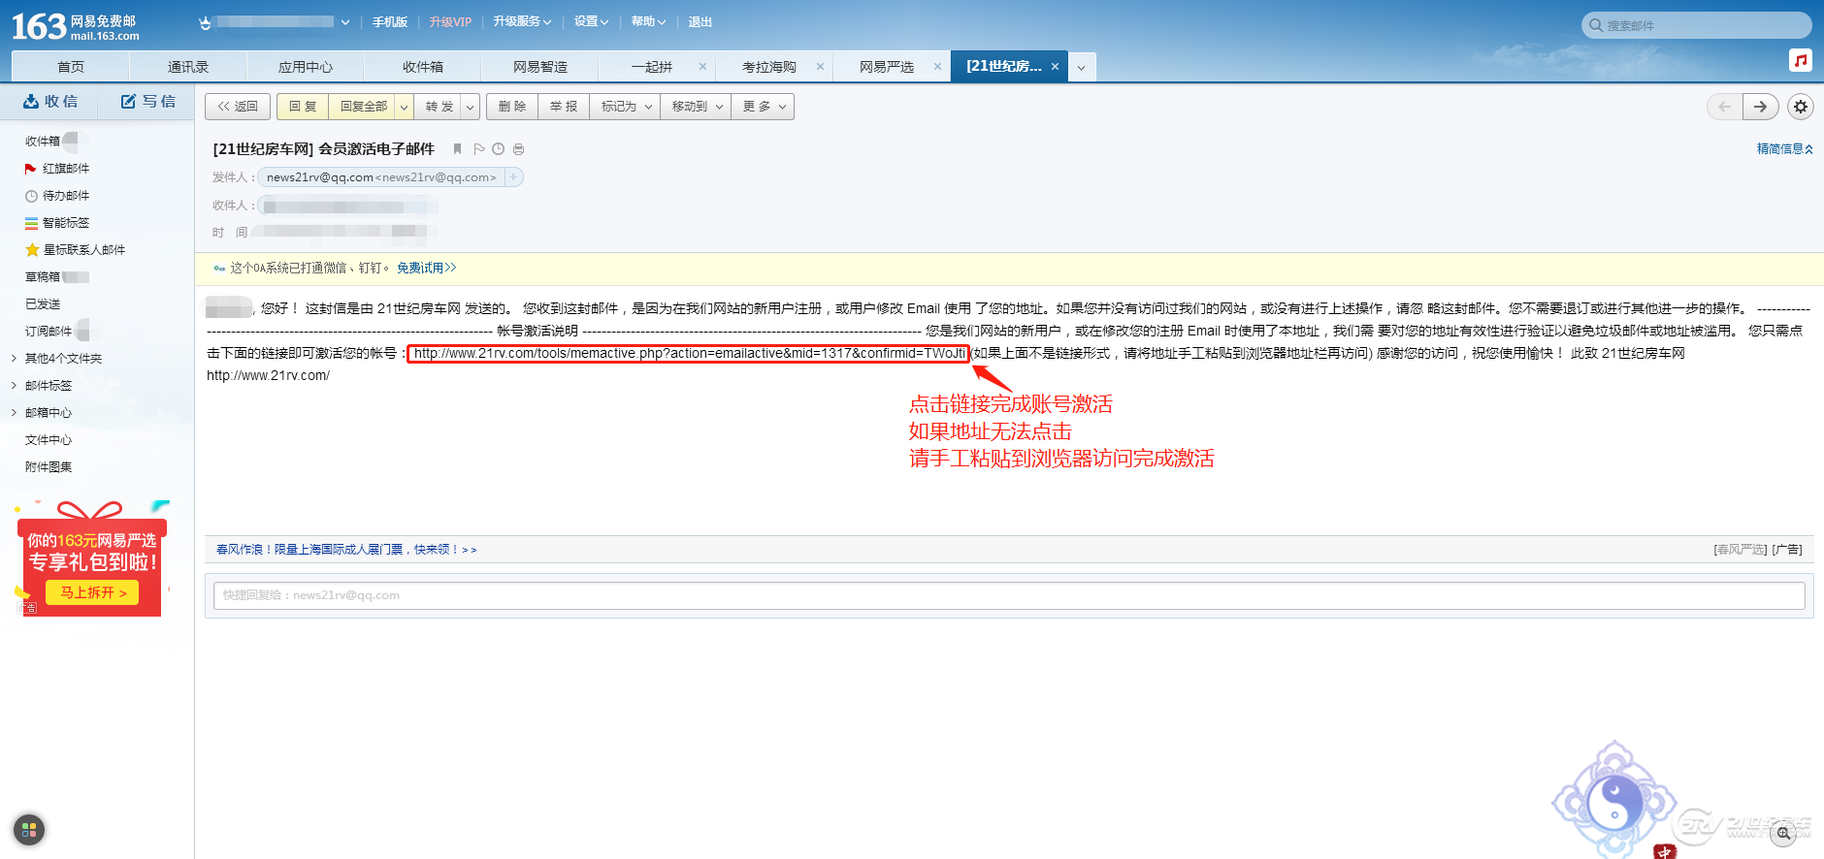Screen dimensions: 1824x859
Task: Open the 更多 dropdown
Action: click(x=764, y=107)
